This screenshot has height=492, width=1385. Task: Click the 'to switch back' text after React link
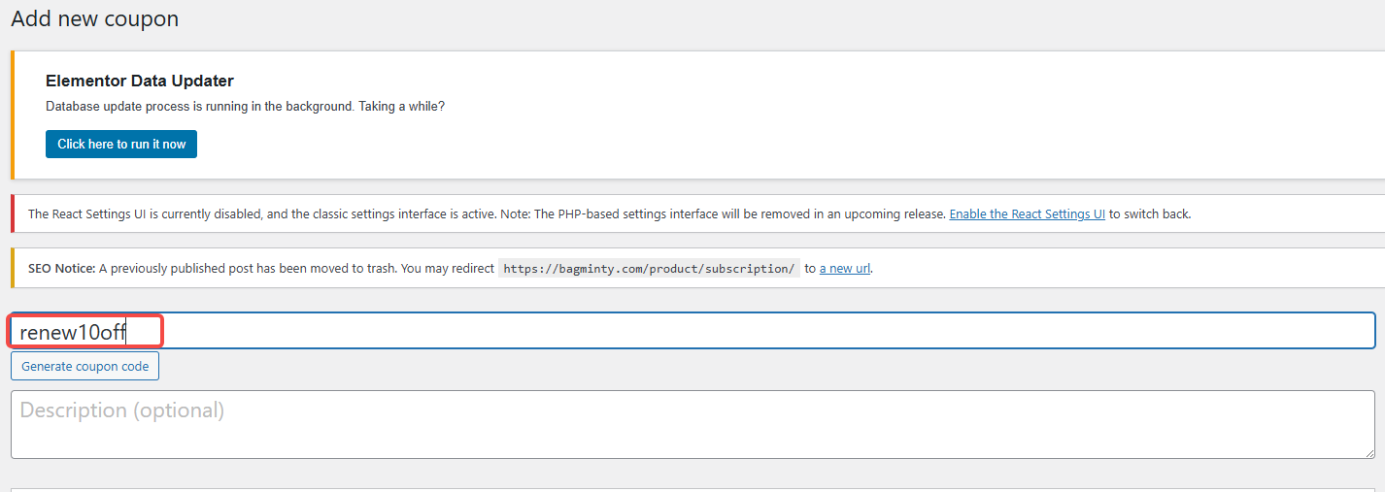(x=1150, y=214)
